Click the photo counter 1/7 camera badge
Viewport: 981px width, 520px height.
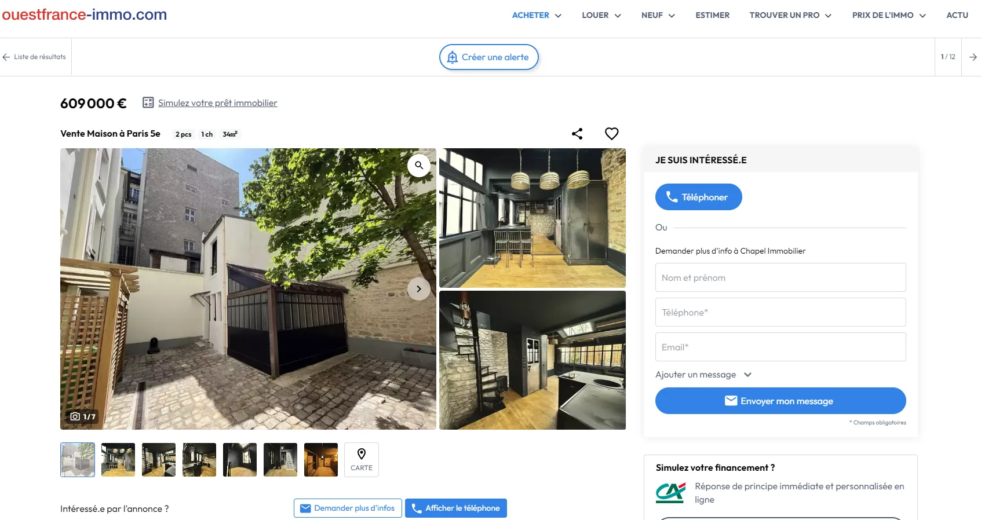[83, 416]
